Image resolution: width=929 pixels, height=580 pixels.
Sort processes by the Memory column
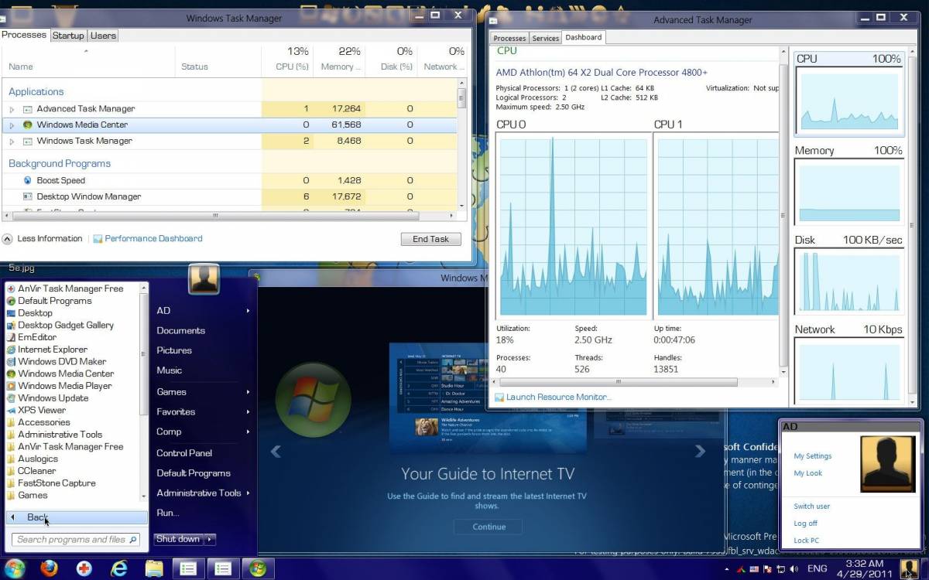click(x=341, y=67)
